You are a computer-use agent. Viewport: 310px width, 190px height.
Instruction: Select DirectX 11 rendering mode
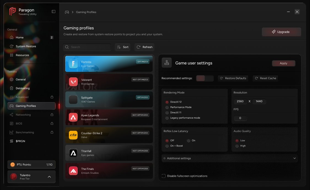pos(167,113)
